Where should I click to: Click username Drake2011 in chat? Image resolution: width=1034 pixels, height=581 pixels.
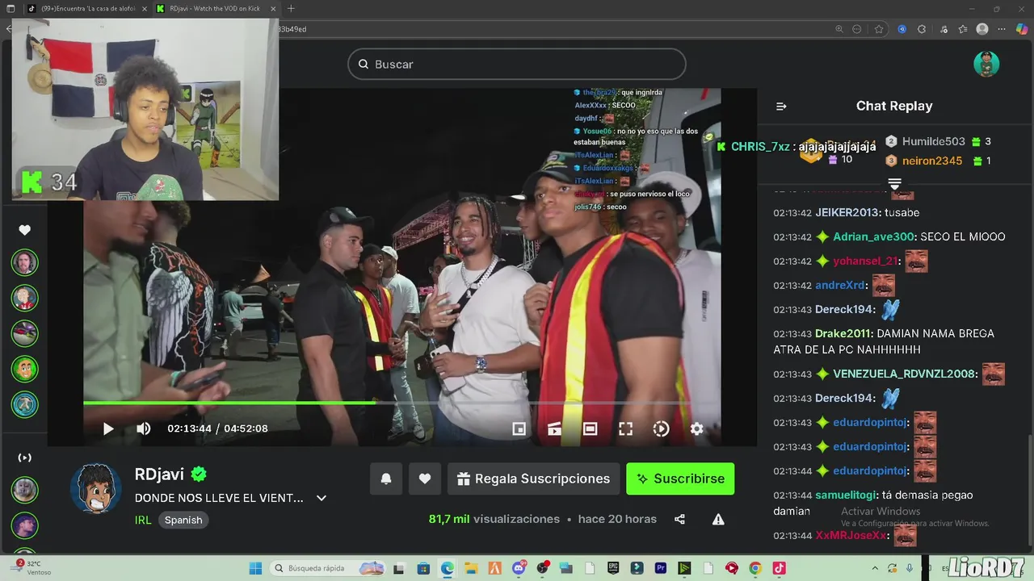(x=843, y=333)
